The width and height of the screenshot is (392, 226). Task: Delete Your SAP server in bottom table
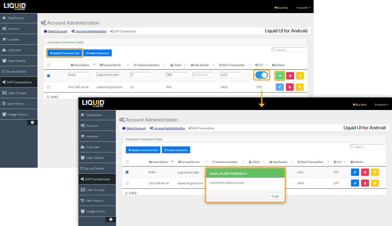point(365,183)
